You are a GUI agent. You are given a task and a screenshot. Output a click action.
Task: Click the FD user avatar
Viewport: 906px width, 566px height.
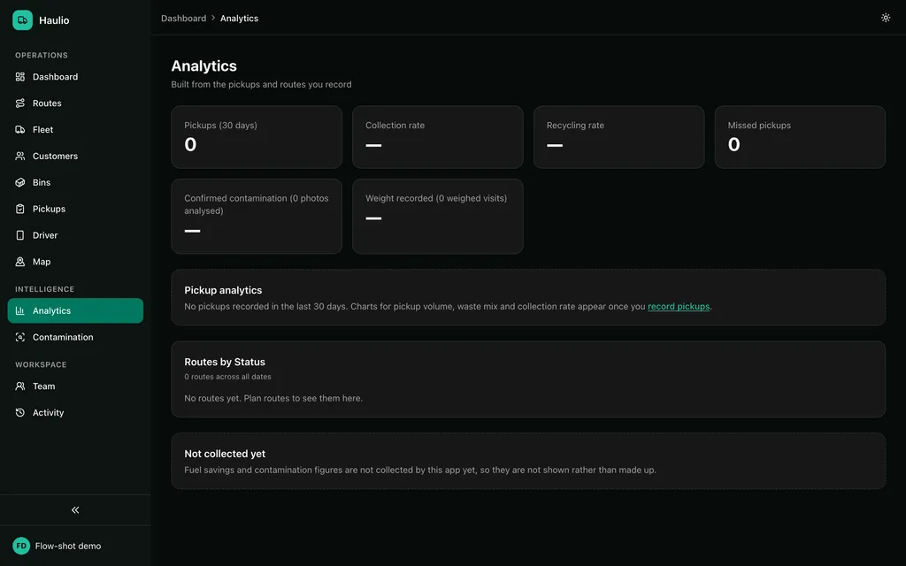pos(21,546)
